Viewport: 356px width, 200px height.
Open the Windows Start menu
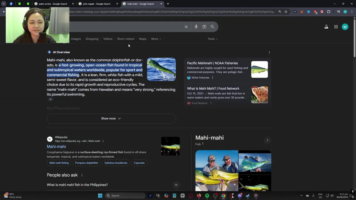[100, 196]
